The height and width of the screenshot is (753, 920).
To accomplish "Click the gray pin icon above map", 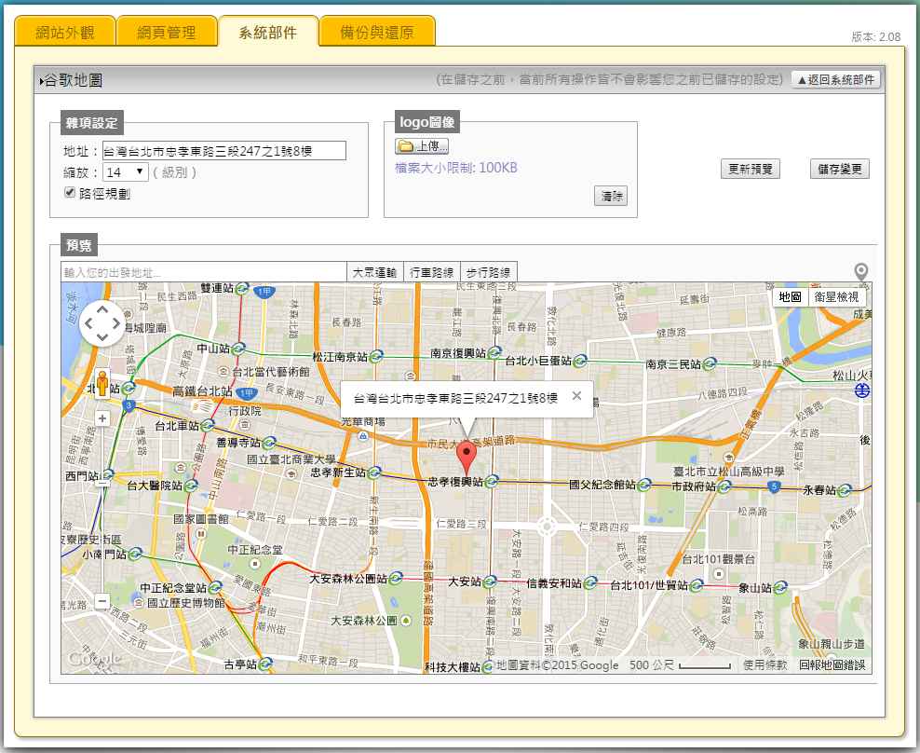I will point(861,271).
